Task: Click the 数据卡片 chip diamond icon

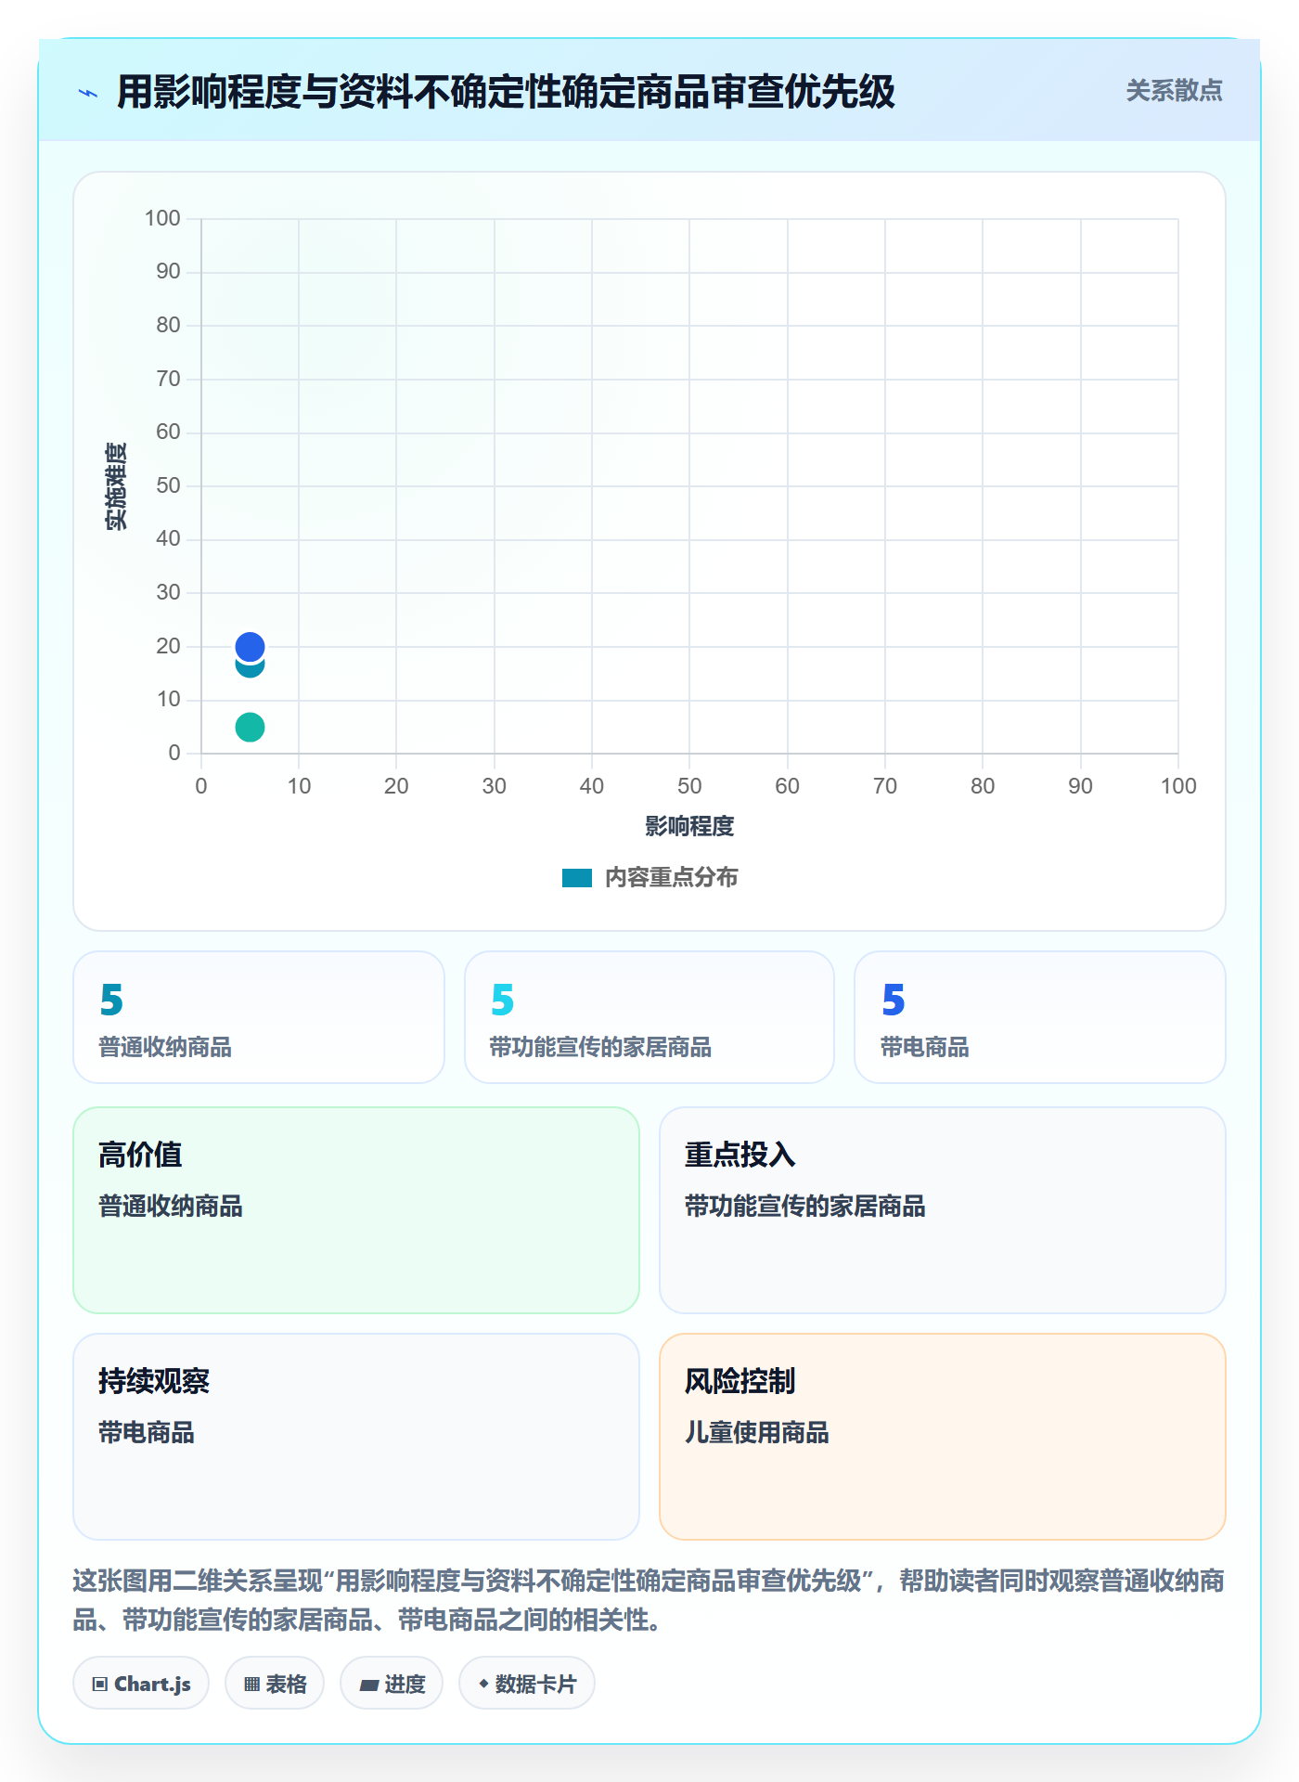Action: pyautogui.click(x=483, y=1684)
